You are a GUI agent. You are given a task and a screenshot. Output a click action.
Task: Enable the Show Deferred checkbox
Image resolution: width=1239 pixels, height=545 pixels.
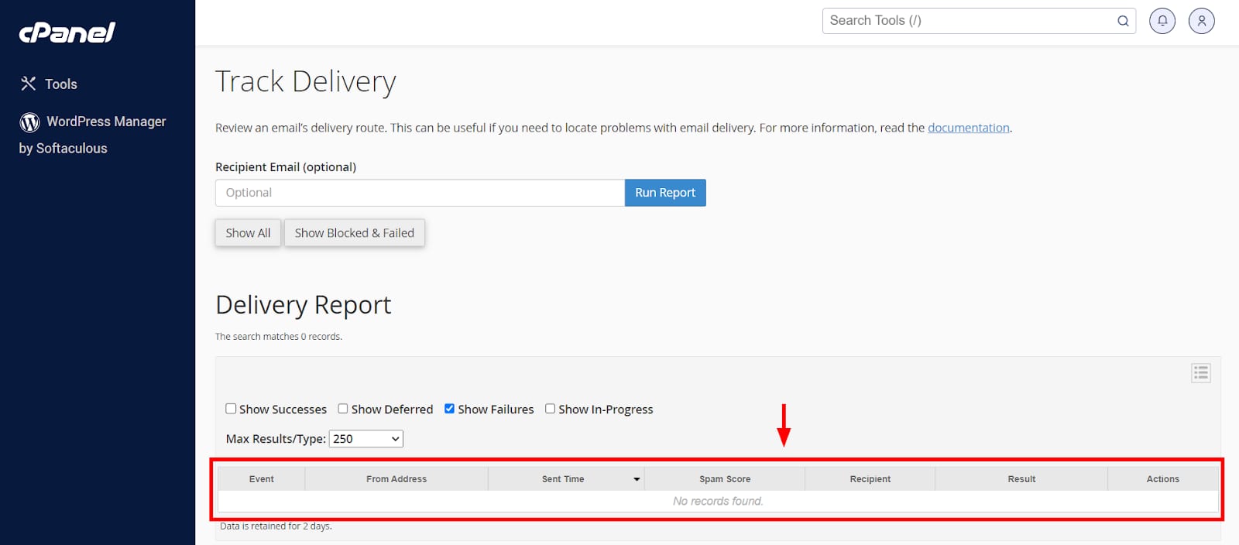(343, 409)
